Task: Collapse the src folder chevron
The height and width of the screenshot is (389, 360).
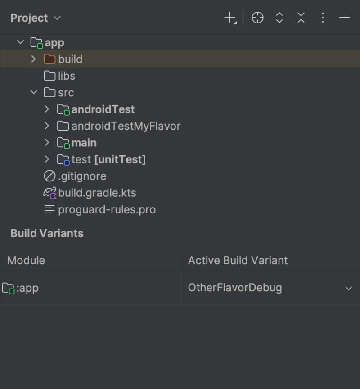Action: 34,92
